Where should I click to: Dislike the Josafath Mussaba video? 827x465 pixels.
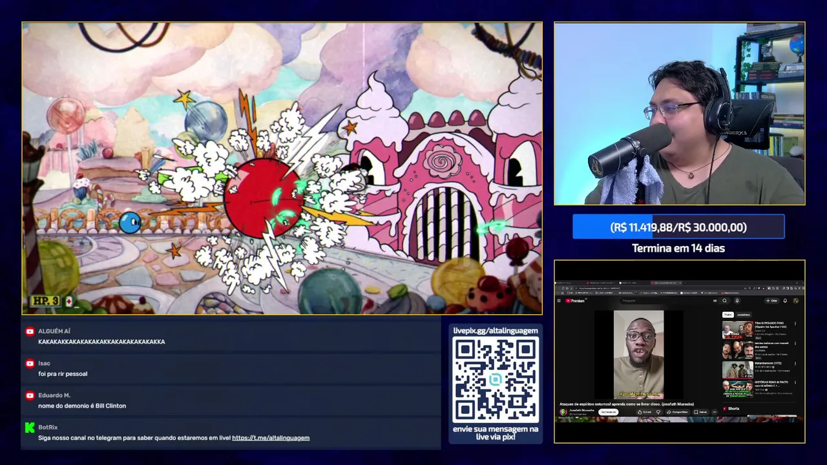coord(658,412)
